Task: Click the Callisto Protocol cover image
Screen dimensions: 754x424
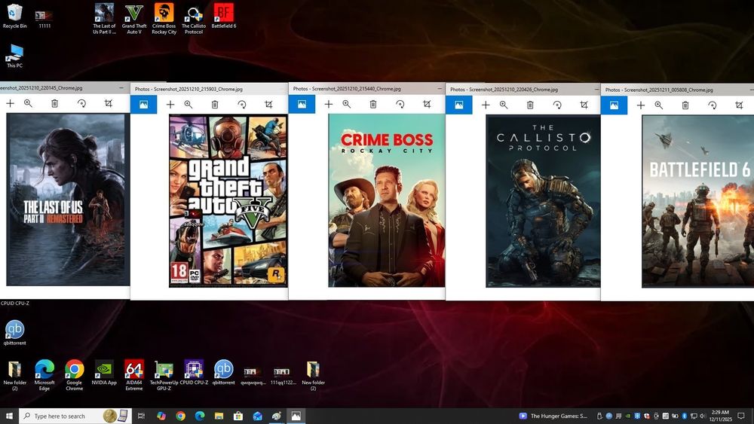Action: tap(544, 201)
